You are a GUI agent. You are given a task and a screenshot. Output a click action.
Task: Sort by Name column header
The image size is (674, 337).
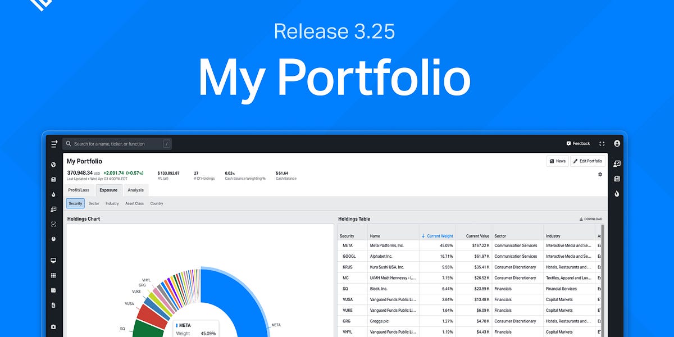[393, 236]
